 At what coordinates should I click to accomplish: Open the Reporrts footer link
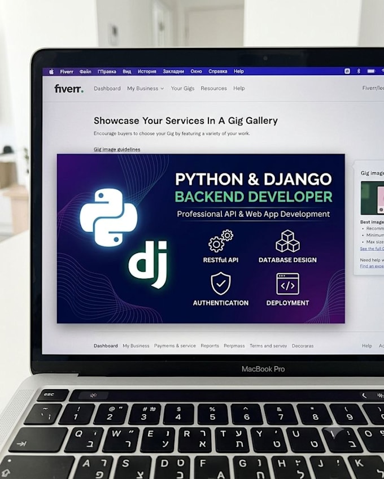point(210,346)
